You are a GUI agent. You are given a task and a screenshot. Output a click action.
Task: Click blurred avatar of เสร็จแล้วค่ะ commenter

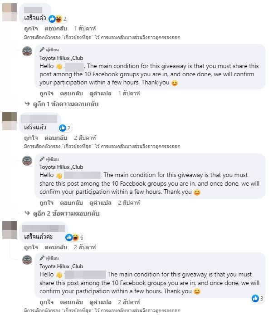coord(10,230)
